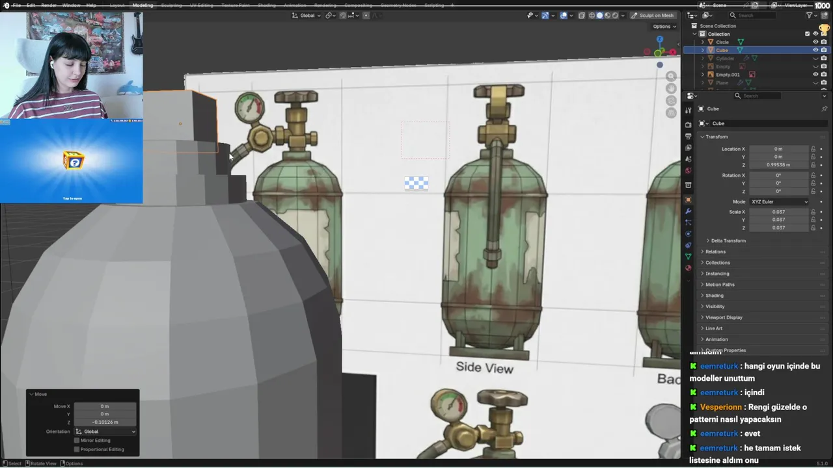Screen dimensions: 833x468
Task: Open the Physics properties tab
Action: coord(688,234)
